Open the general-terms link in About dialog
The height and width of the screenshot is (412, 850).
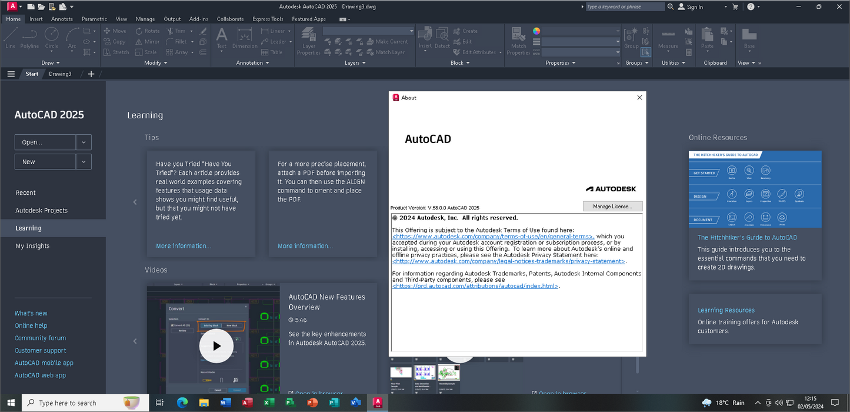pyautogui.click(x=493, y=236)
